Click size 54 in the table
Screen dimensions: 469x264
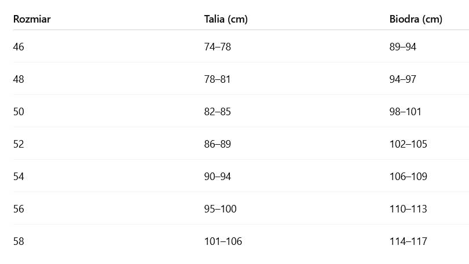pos(19,177)
